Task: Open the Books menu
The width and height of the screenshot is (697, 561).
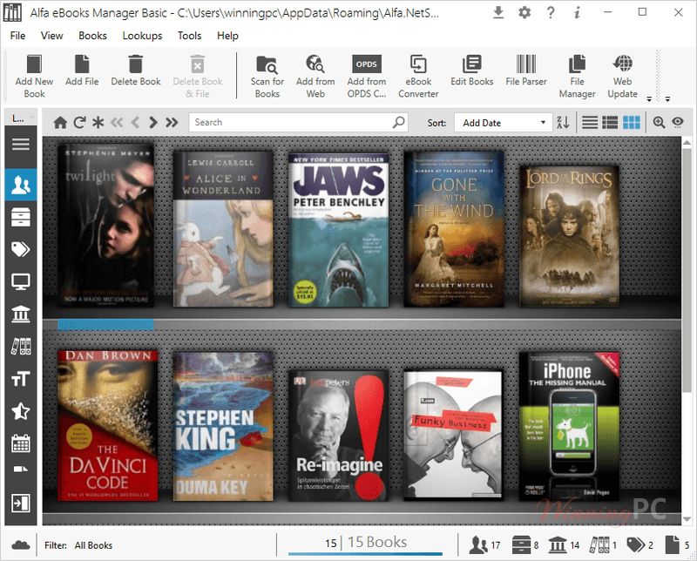Action: 92,36
